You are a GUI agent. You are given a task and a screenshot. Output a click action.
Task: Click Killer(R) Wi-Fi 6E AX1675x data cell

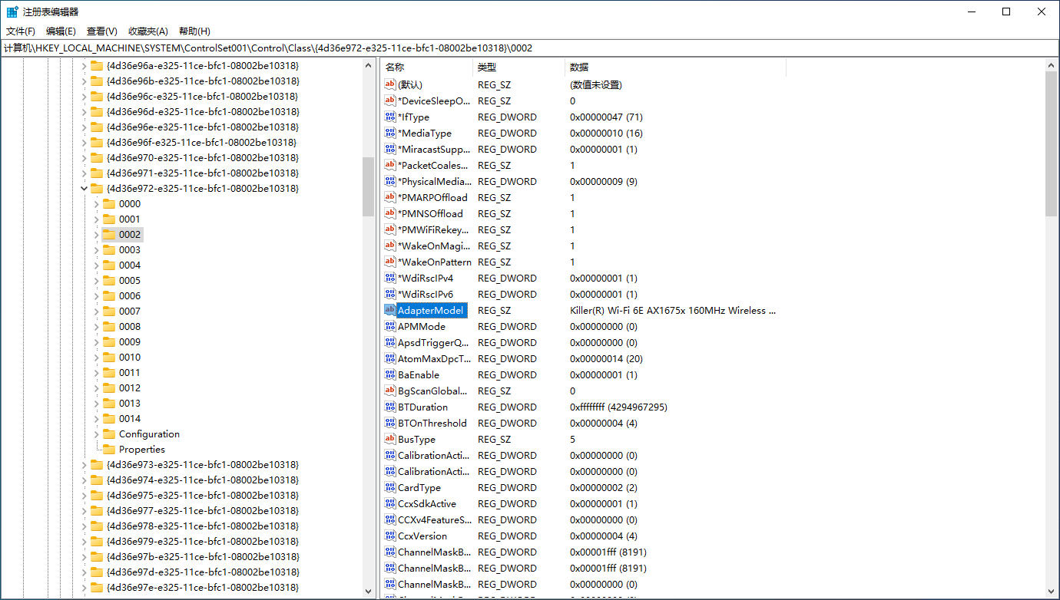point(673,310)
